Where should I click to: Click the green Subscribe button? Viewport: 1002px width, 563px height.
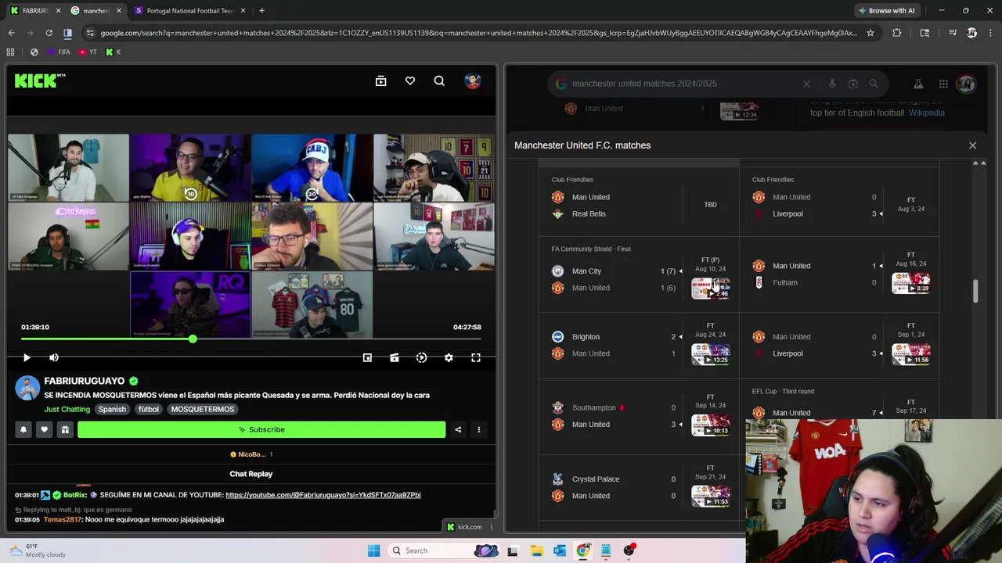[261, 429]
